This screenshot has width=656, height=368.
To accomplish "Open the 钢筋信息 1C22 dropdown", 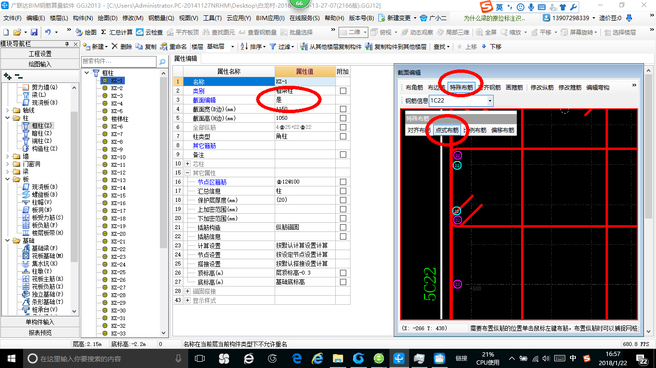I will (x=490, y=101).
